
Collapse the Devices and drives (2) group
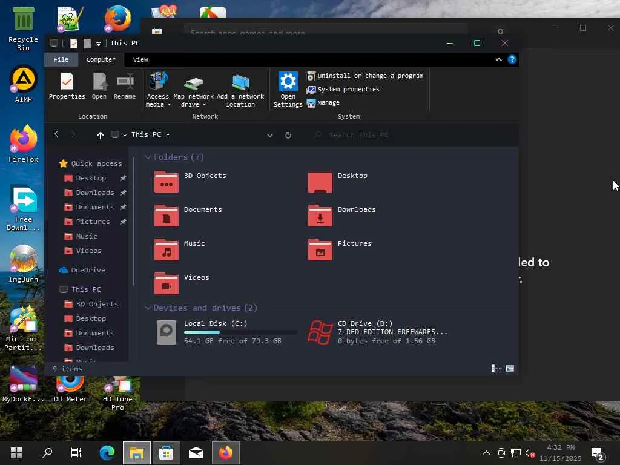tap(148, 308)
